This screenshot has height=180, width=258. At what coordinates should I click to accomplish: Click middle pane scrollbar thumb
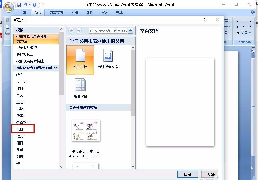(133, 83)
